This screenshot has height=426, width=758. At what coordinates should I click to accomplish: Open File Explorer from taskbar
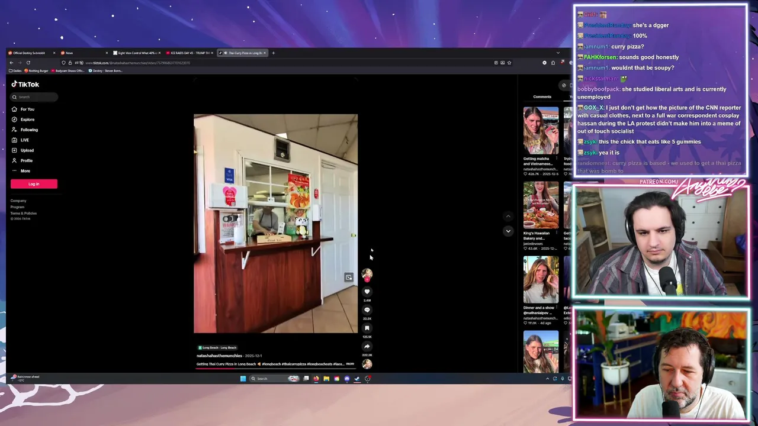click(326, 379)
